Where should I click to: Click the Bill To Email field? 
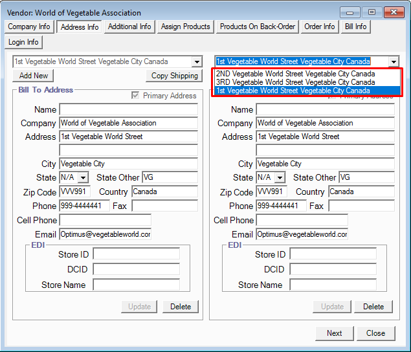tap(105, 234)
